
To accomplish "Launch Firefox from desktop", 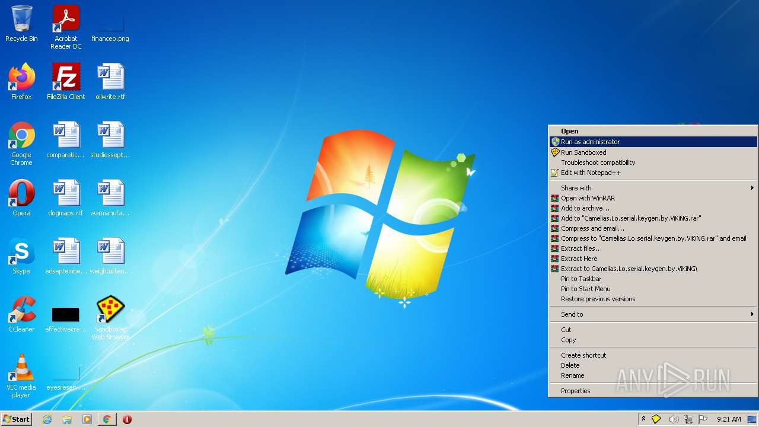I will [x=21, y=82].
